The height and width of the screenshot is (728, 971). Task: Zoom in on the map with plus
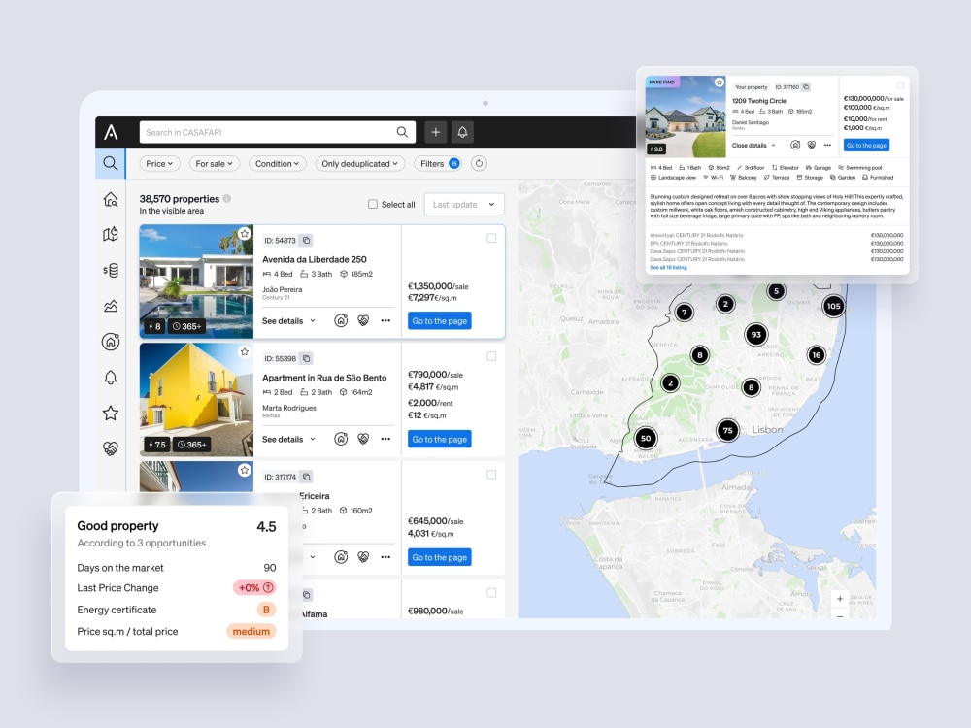840,599
